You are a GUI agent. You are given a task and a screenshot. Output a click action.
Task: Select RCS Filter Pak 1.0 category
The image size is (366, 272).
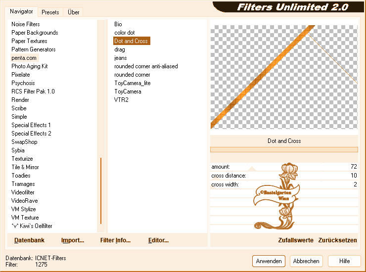click(x=33, y=91)
